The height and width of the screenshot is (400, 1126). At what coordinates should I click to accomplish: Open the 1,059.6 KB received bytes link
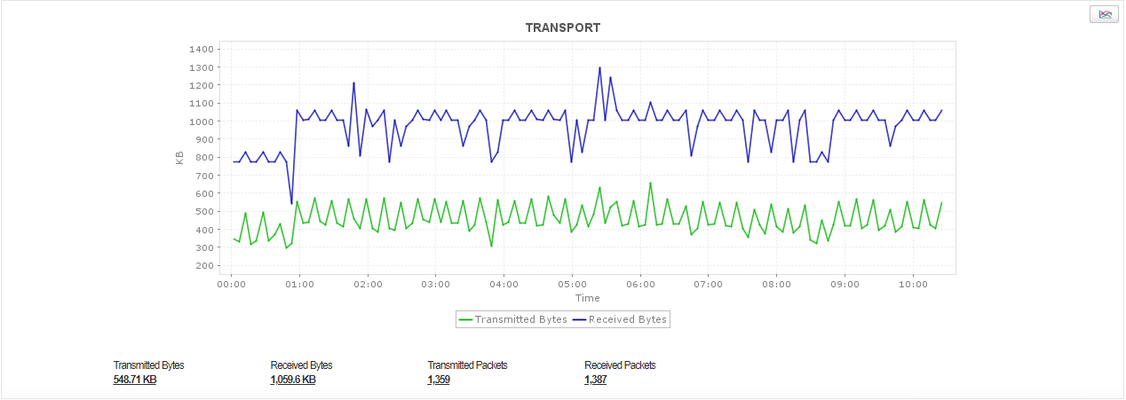(x=293, y=380)
